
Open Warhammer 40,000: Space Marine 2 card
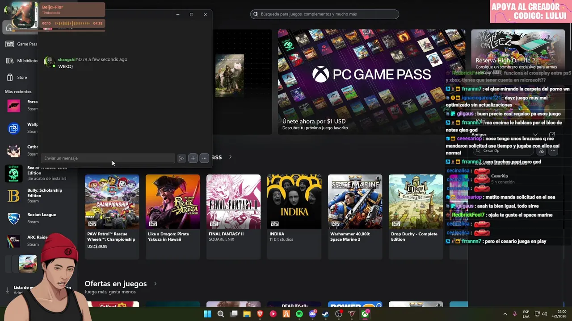coord(355,217)
